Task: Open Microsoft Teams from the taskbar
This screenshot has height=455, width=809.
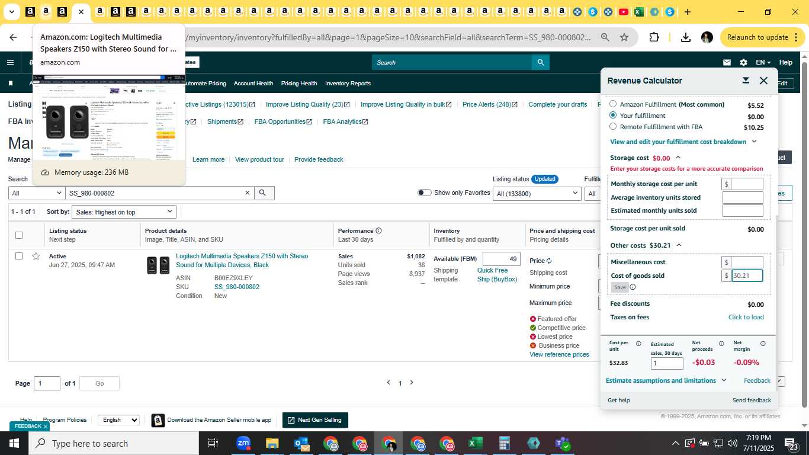Action: tap(562, 443)
